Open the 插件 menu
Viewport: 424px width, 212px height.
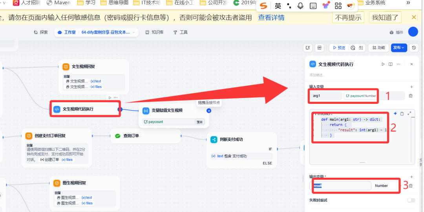pyautogui.click(x=397, y=32)
